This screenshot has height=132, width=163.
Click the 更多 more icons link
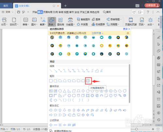coord(126,29)
